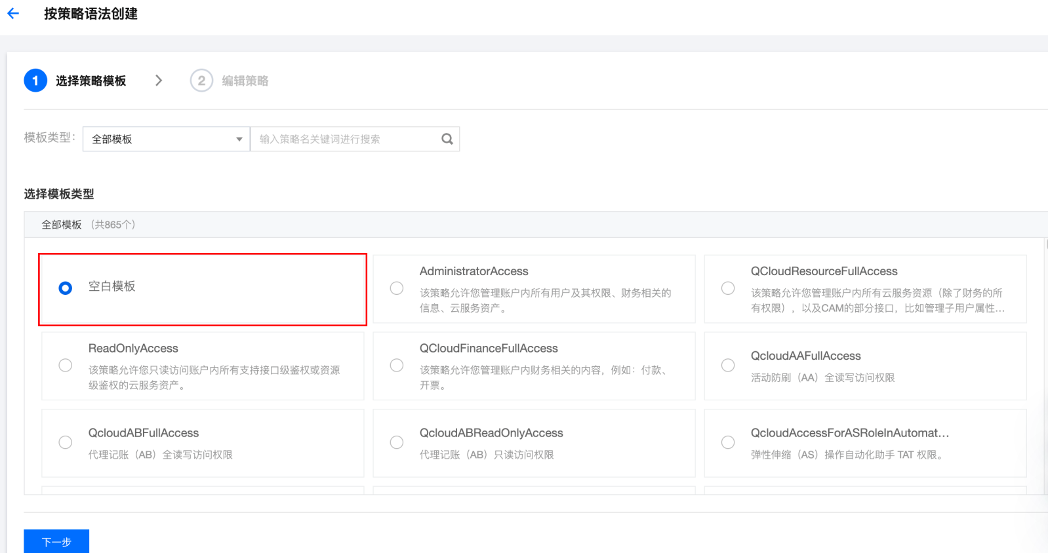
Task: Select the 选择策略模板 step tab
Action: (91, 81)
